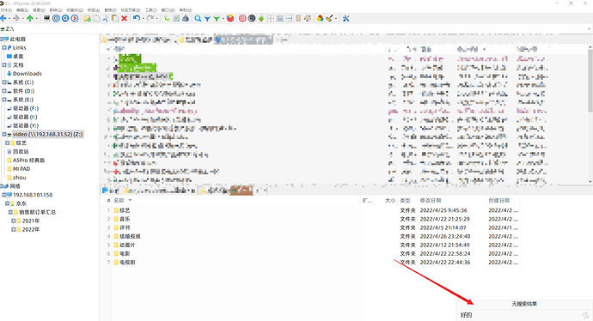Go forward with the gray arrow

(15, 19)
